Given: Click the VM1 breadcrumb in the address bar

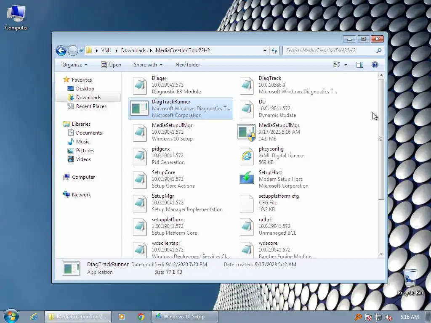Looking at the screenshot, I should 106,50.
